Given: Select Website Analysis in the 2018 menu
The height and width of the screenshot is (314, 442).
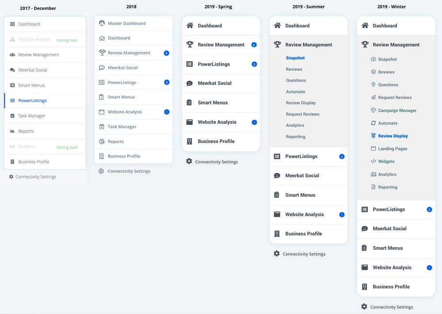Looking at the screenshot, I should pos(133,112).
